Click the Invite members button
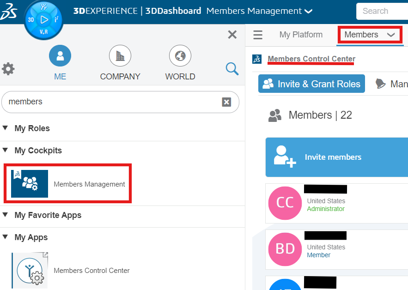The image size is (408, 290). click(x=337, y=157)
